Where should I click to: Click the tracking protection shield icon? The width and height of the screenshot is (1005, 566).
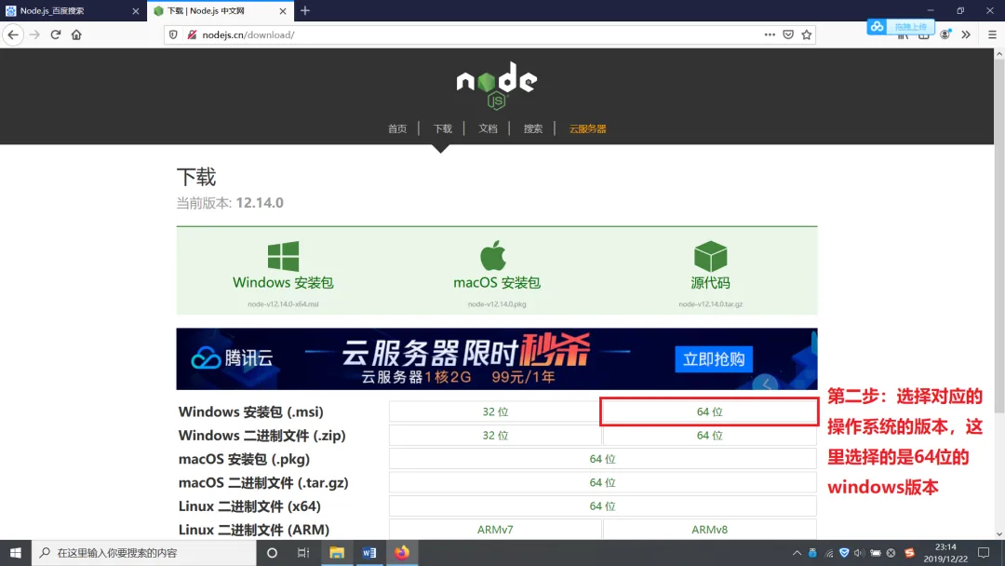(x=173, y=34)
